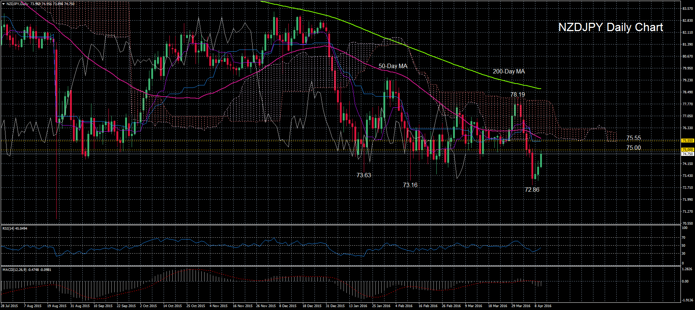Click the MACD scale value 1.2826
Image resolution: width=695 pixels, height=310 pixels.
pos(687,269)
